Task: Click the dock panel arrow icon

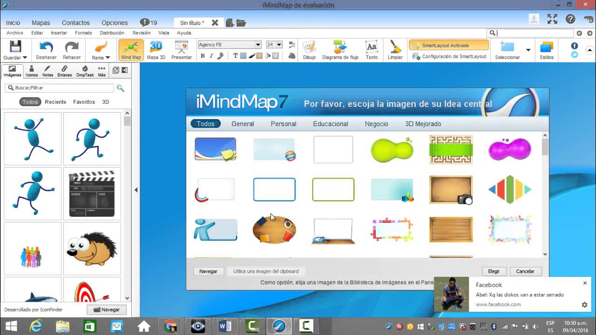Action: point(124,70)
